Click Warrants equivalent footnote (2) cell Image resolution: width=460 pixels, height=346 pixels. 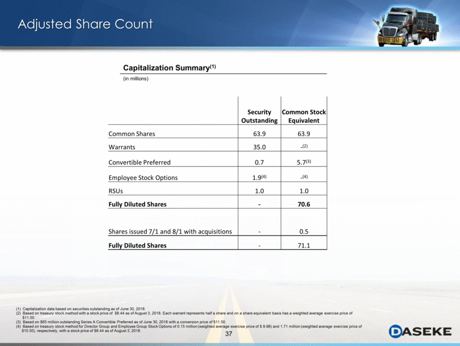pyautogui.click(x=304, y=146)
